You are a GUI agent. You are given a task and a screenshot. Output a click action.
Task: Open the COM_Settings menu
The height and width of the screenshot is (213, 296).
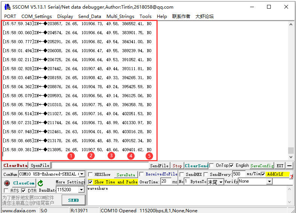pos(36,16)
